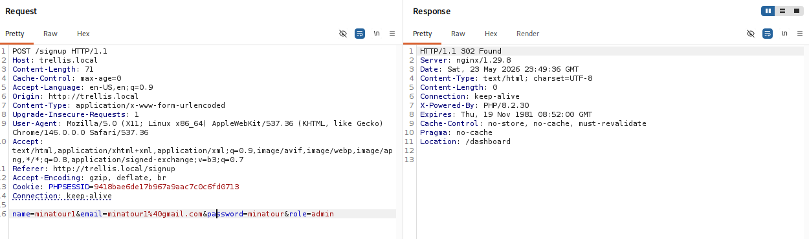Click the Response panel title

click(432, 12)
